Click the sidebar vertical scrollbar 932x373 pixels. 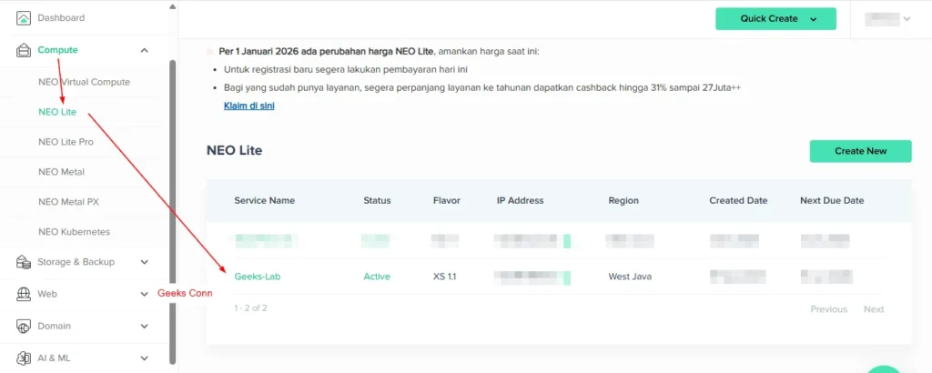[173, 211]
